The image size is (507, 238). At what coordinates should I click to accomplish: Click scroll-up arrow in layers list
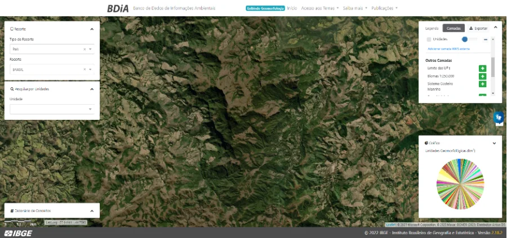pos(493,39)
